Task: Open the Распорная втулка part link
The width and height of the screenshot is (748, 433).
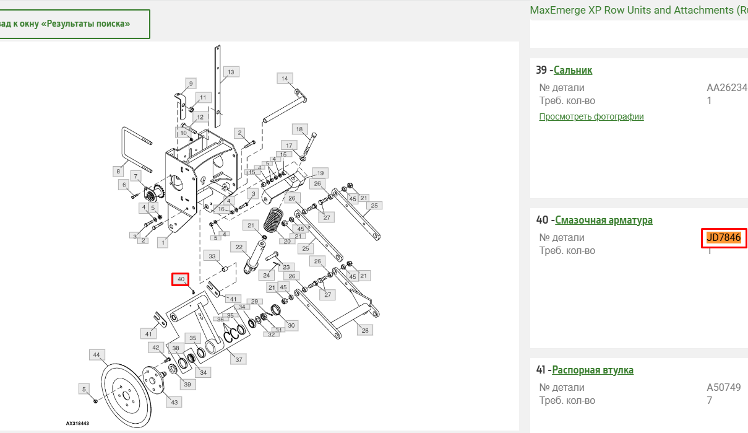Action: pyautogui.click(x=593, y=370)
